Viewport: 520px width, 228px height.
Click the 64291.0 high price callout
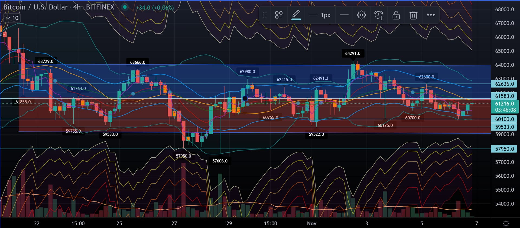[x=353, y=53]
